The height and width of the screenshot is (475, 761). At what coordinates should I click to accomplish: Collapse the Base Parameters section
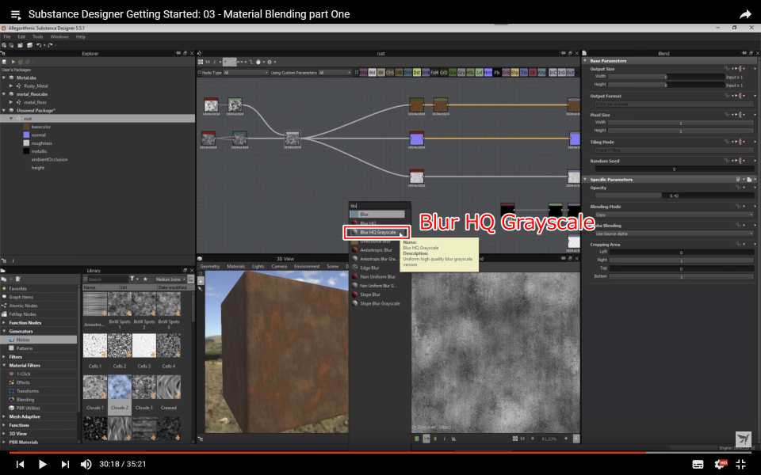pyautogui.click(x=585, y=61)
